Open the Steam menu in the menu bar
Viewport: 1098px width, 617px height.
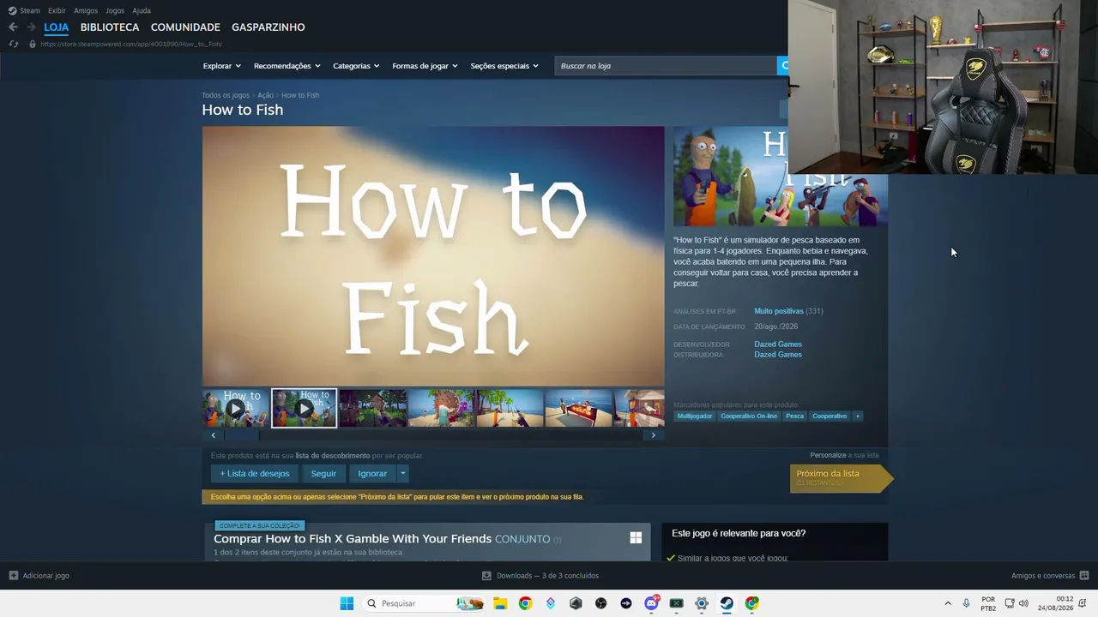point(30,10)
